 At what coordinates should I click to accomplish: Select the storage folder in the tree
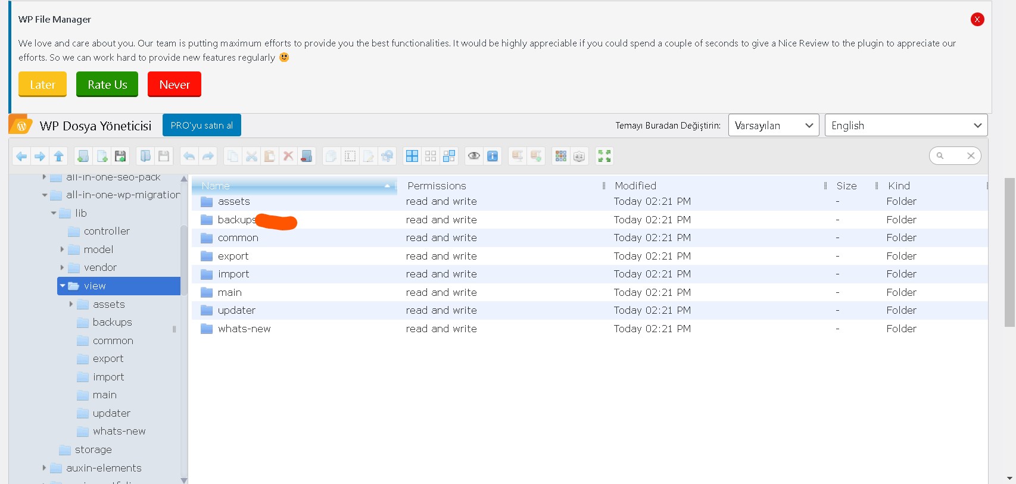(x=93, y=450)
